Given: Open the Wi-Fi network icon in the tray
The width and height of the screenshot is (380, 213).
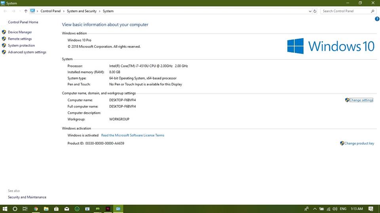Looking at the screenshot, I should [329, 209].
